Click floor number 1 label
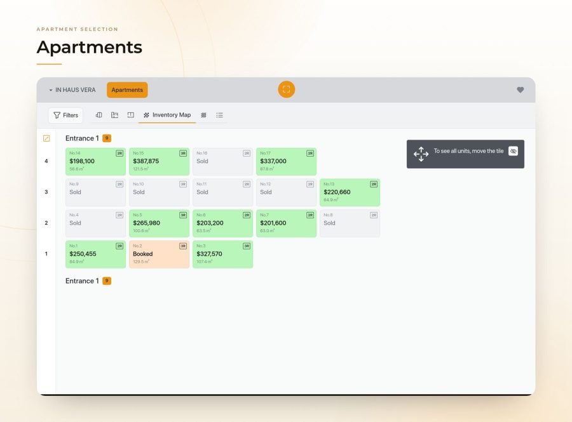572x422 pixels. tap(46, 254)
